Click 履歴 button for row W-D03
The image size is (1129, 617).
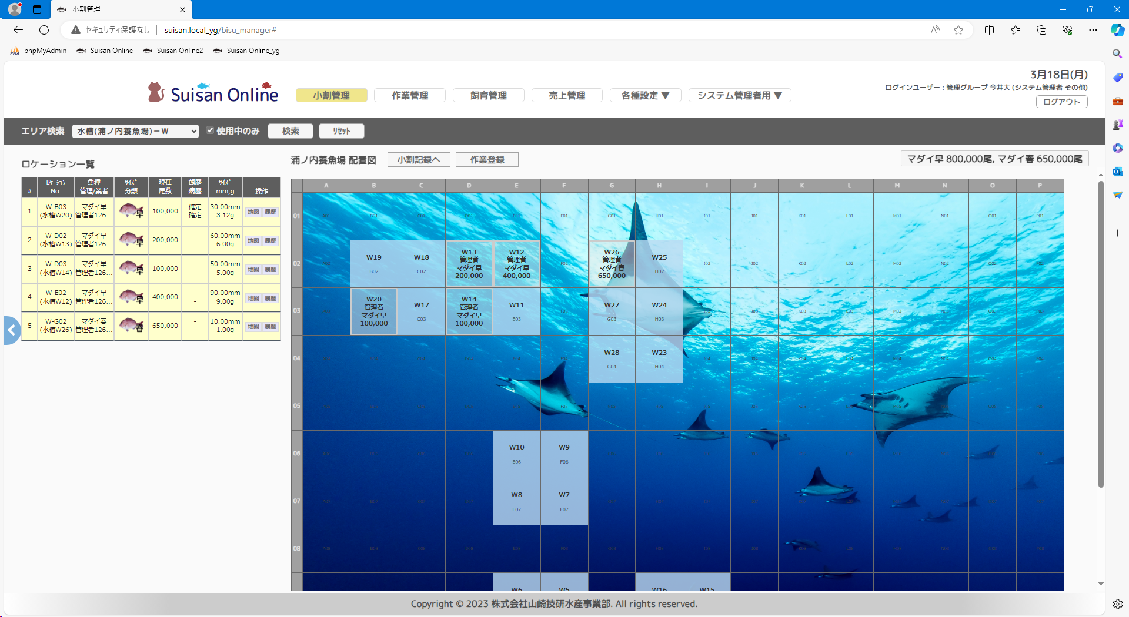tap(270, 270)
